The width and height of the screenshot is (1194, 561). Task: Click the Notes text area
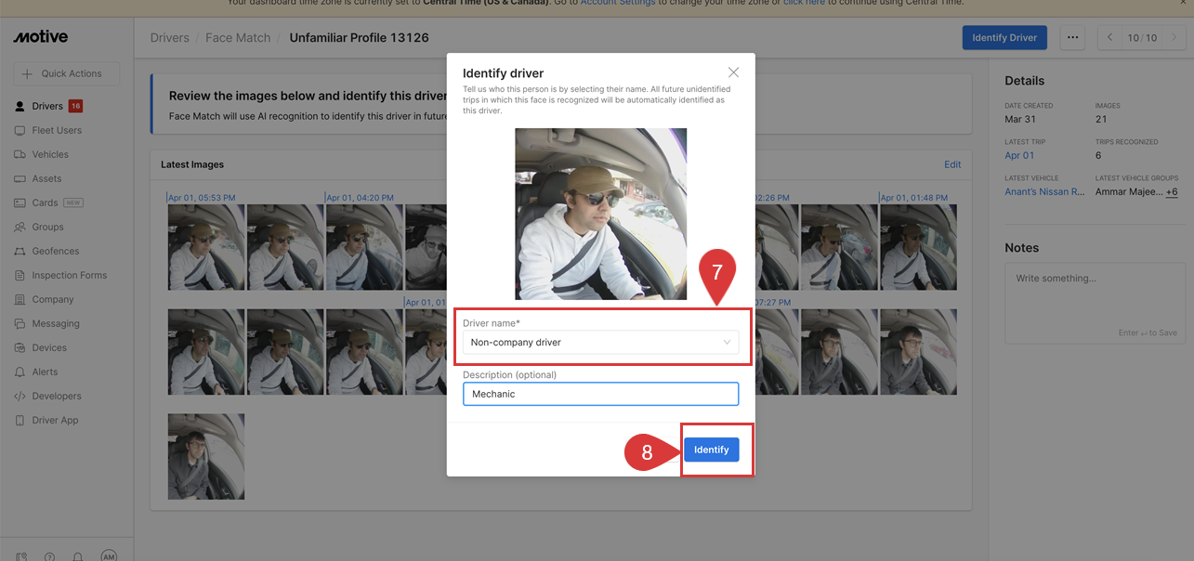point(1095,304)
